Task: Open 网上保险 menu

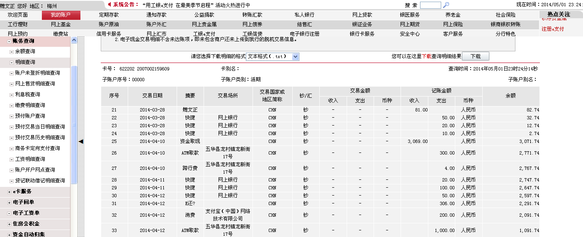Action: pyautogui.click(x=453, y=24)
